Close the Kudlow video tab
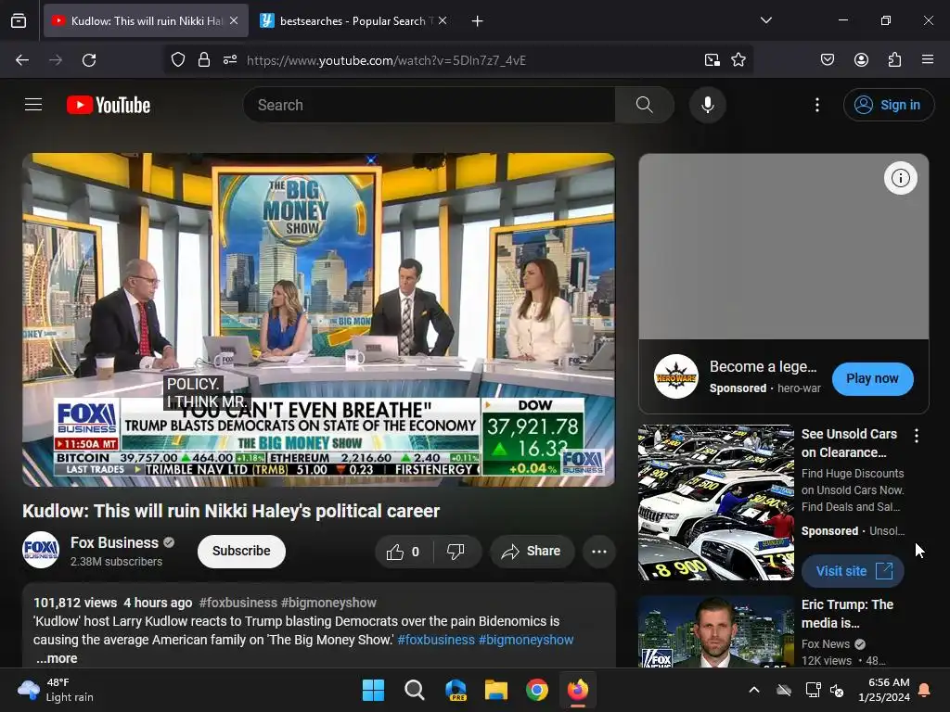The height and width of the screenshot is (712, 950). [234, 21]
